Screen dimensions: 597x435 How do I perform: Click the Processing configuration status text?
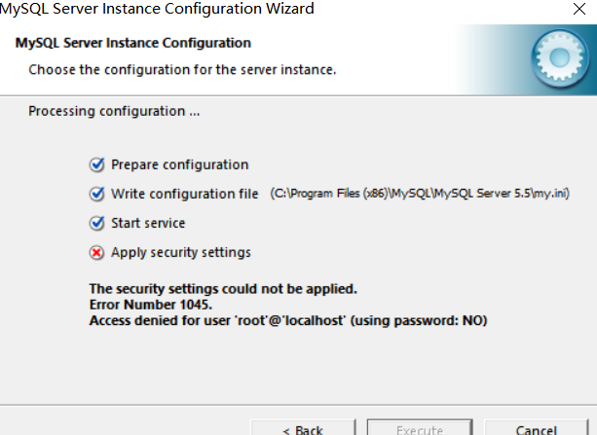[114, 111]
